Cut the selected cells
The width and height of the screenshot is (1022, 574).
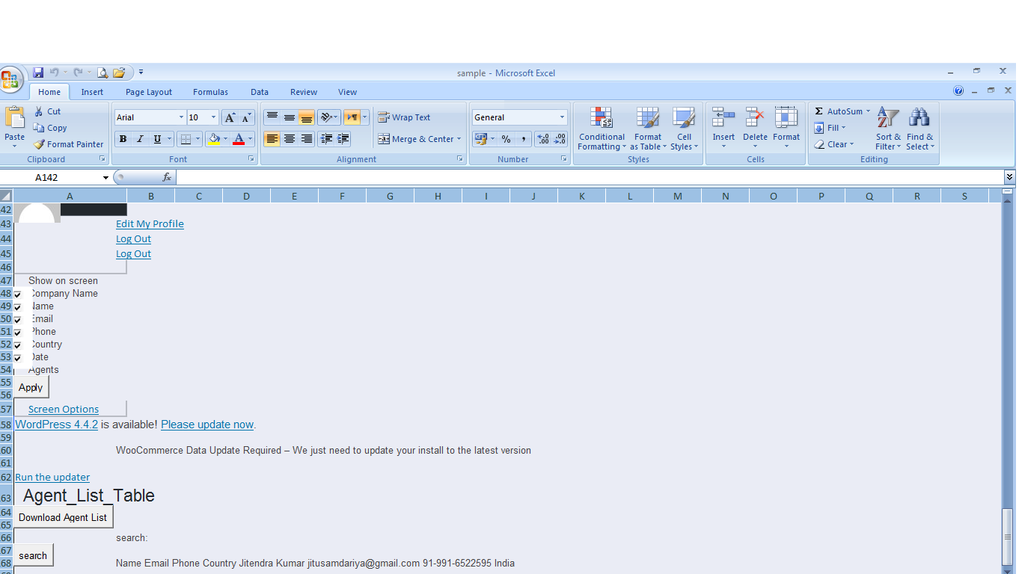coord(47,111)
